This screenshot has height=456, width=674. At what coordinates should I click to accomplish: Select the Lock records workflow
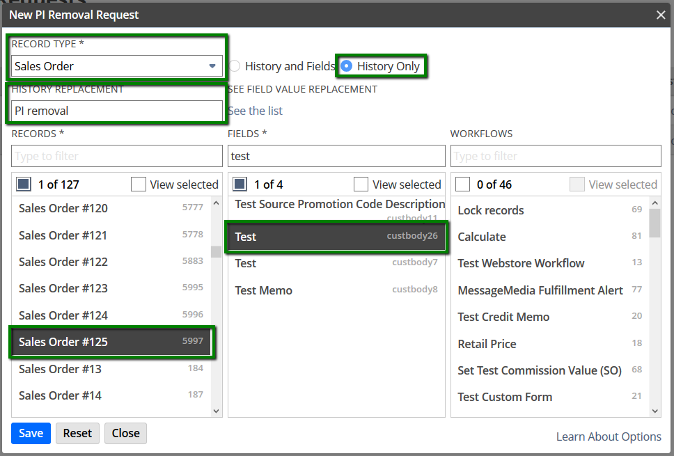pos(550,210)
